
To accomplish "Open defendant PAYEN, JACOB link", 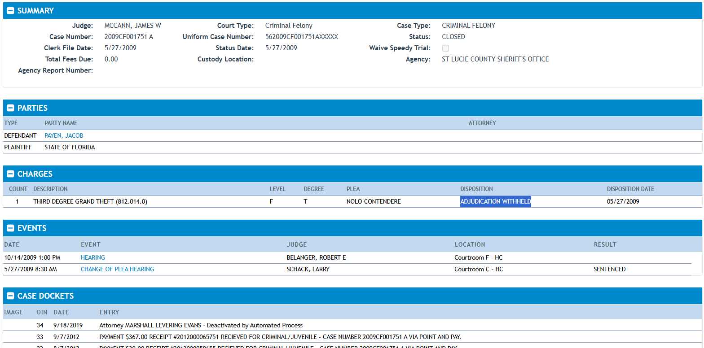I will coord(64,135).
